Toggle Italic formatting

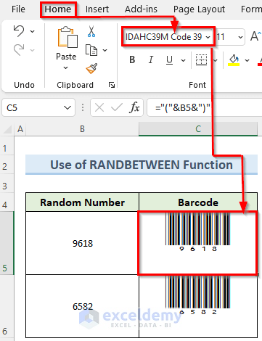(151, 59)
